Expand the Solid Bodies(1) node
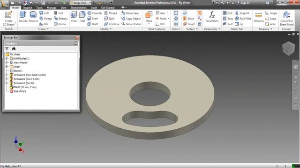Image resolution: width=300 pixels, height=168 pixels. 7,58
